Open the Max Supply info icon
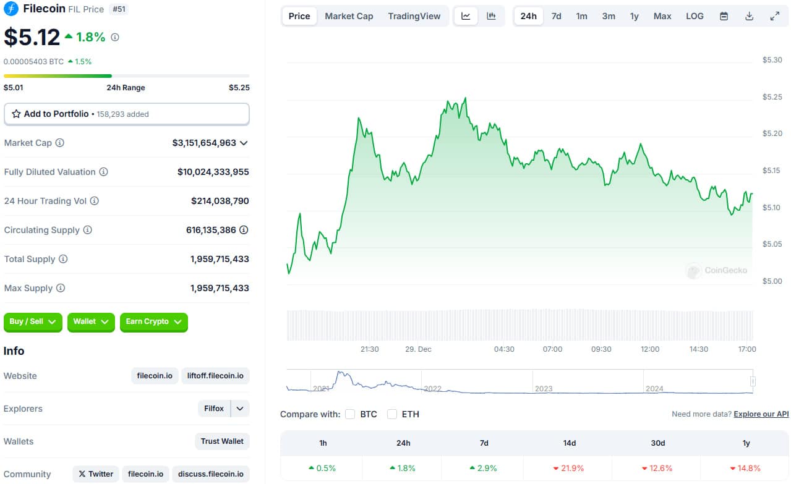791x484 pixels. click(x=61, y=288)
